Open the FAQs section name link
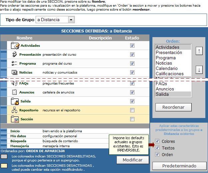 click(24, 83)
